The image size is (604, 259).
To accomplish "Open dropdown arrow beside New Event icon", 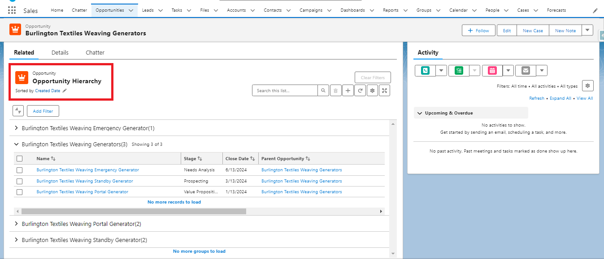I will point(508,70).
